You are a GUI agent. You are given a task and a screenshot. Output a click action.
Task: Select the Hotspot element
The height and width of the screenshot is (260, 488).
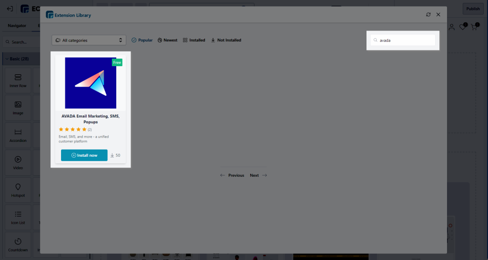click(x=18, y=190)
